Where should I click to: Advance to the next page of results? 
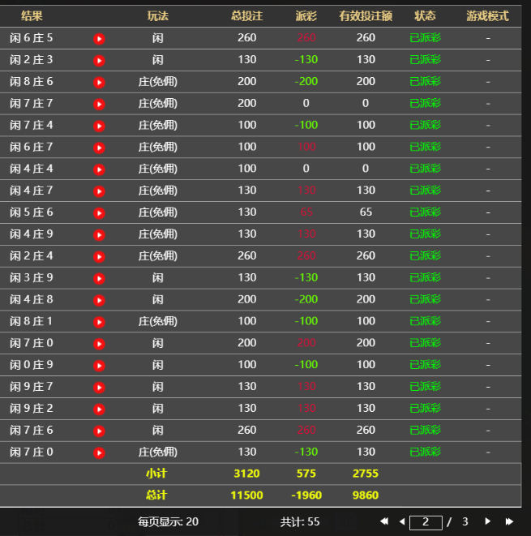(x=488, y=521)
